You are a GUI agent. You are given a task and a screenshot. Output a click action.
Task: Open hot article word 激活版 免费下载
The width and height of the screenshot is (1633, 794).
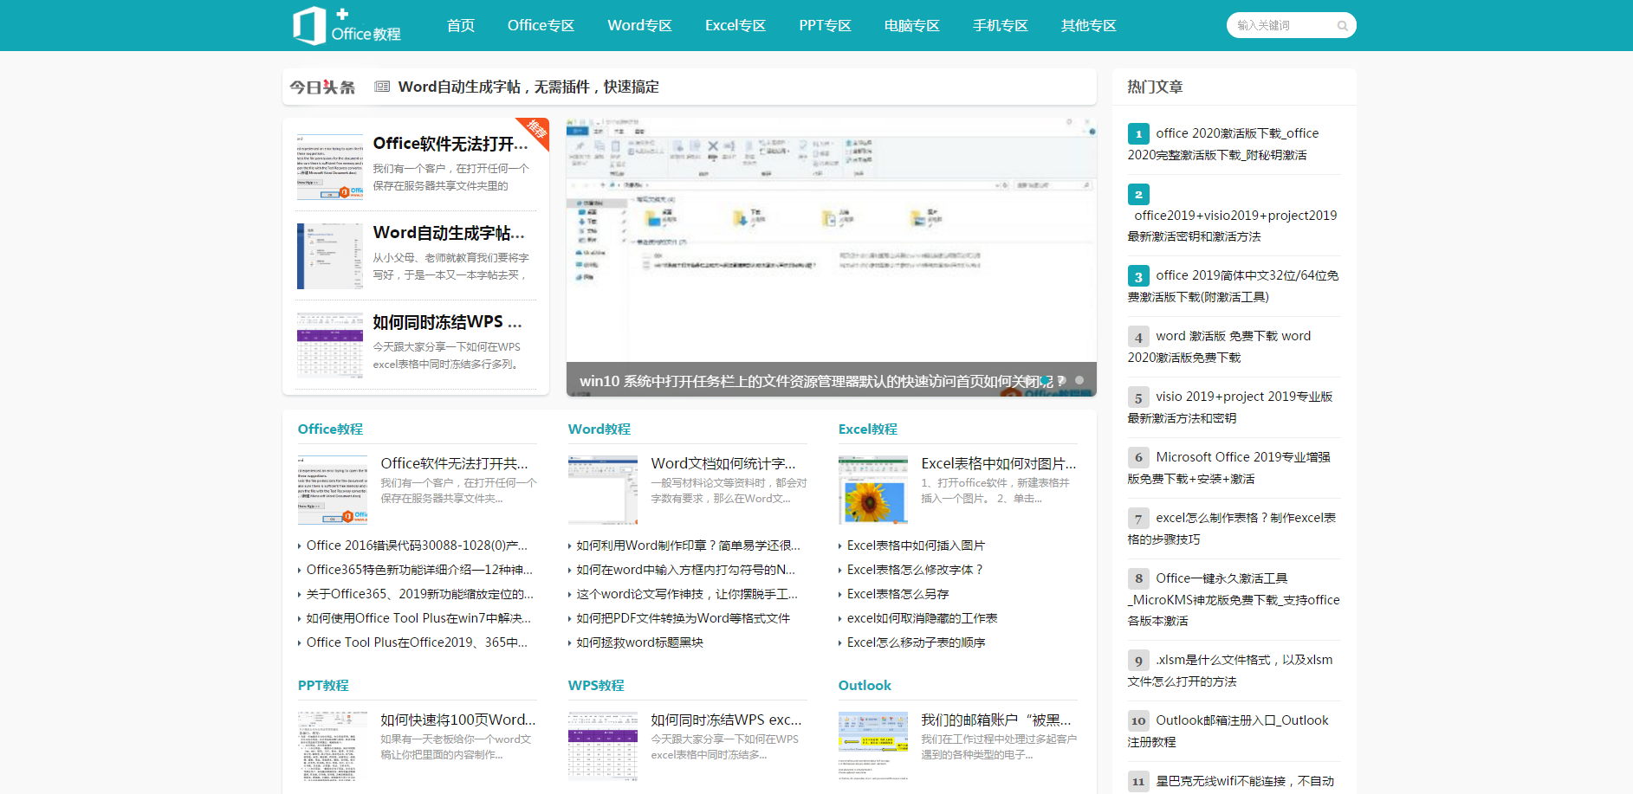1220,346
